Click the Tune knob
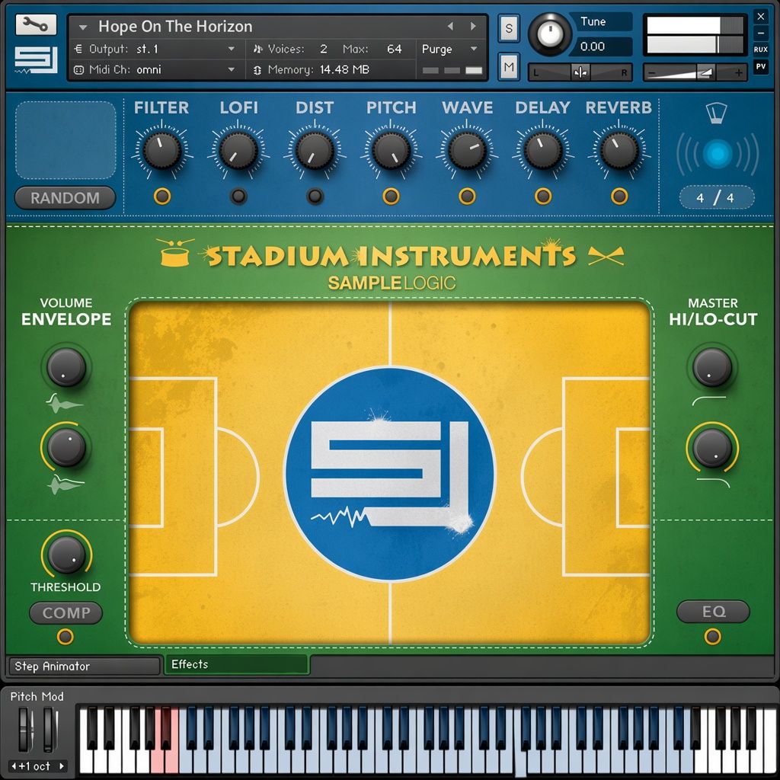The width and height of the screenshot is (780, 780). (549, 34)
